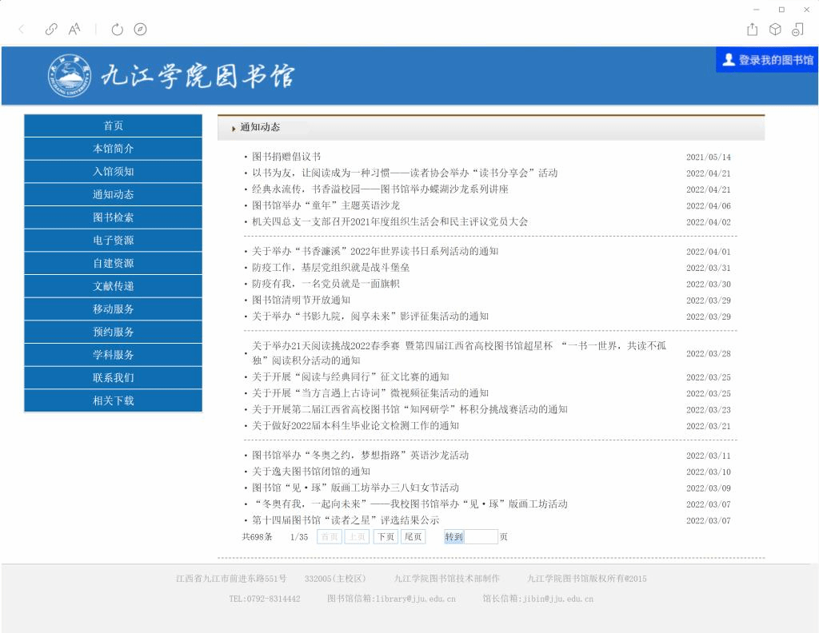Screen dimensions: 819x633
Task: Open 登录我的图书馆 login button
Action: click(767, 60)
